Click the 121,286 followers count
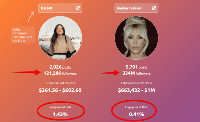Image resolution: width=200 pixels, height=122 pixels. [60, 73]
